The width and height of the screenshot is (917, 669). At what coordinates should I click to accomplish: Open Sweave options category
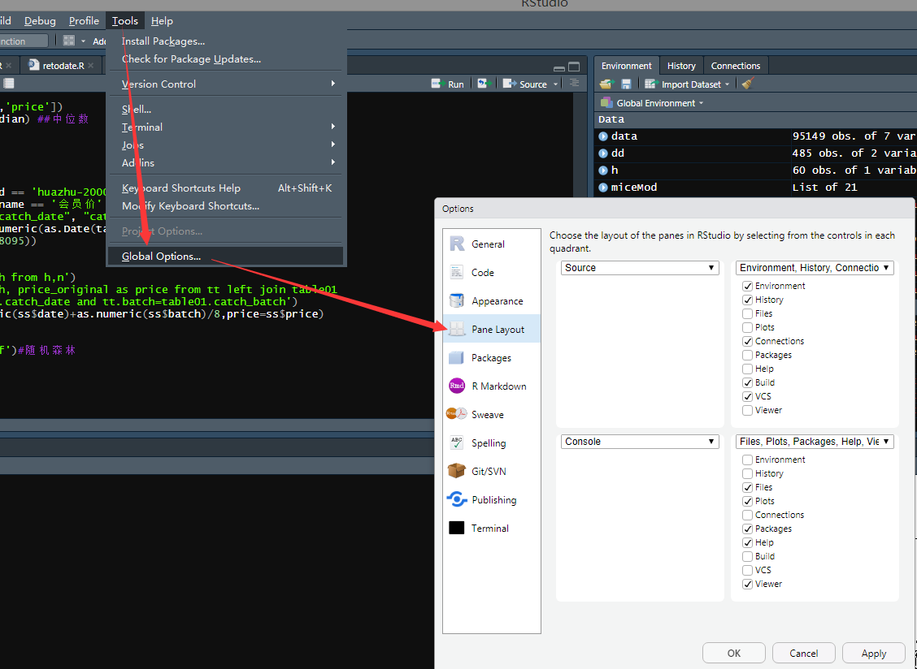click(x=491, y=415)
